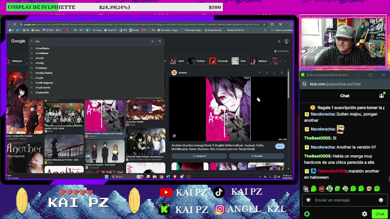This screenshot has width=390, height=219.
Task: Open File Explorer from the taskbar
Action: click(x=154, y=177)
